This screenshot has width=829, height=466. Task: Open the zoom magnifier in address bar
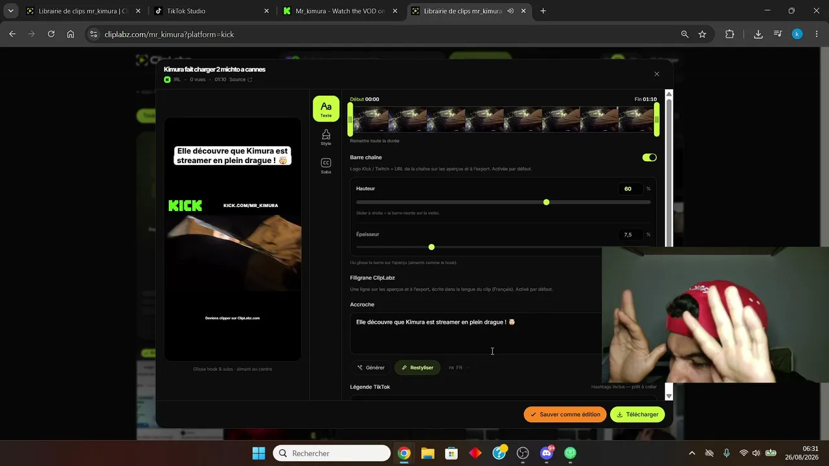coord(685,34)
